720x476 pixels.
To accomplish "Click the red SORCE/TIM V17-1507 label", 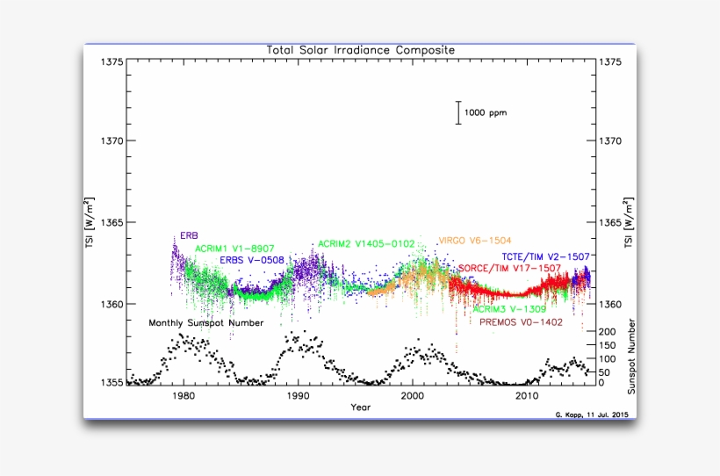I will (x=509, y=268).
